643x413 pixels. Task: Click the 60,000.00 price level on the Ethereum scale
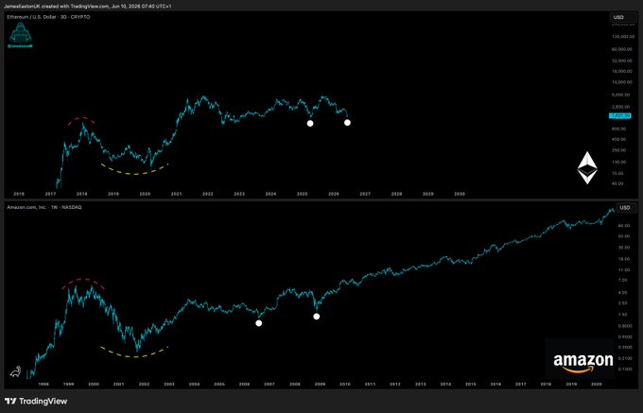click(622, 49)
